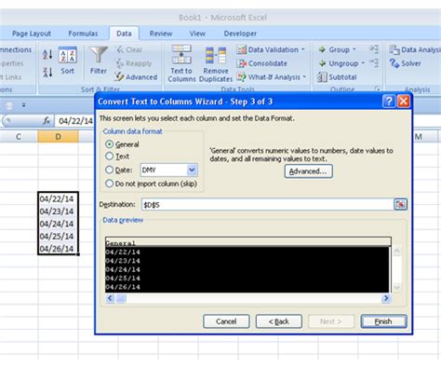Image resolution: width=441 pixels, height=368 pixels.
Task: Select the General column format radio
Action: click(x=109, y=144)
